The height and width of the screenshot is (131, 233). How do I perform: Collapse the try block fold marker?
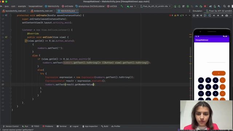click(11, 74)
